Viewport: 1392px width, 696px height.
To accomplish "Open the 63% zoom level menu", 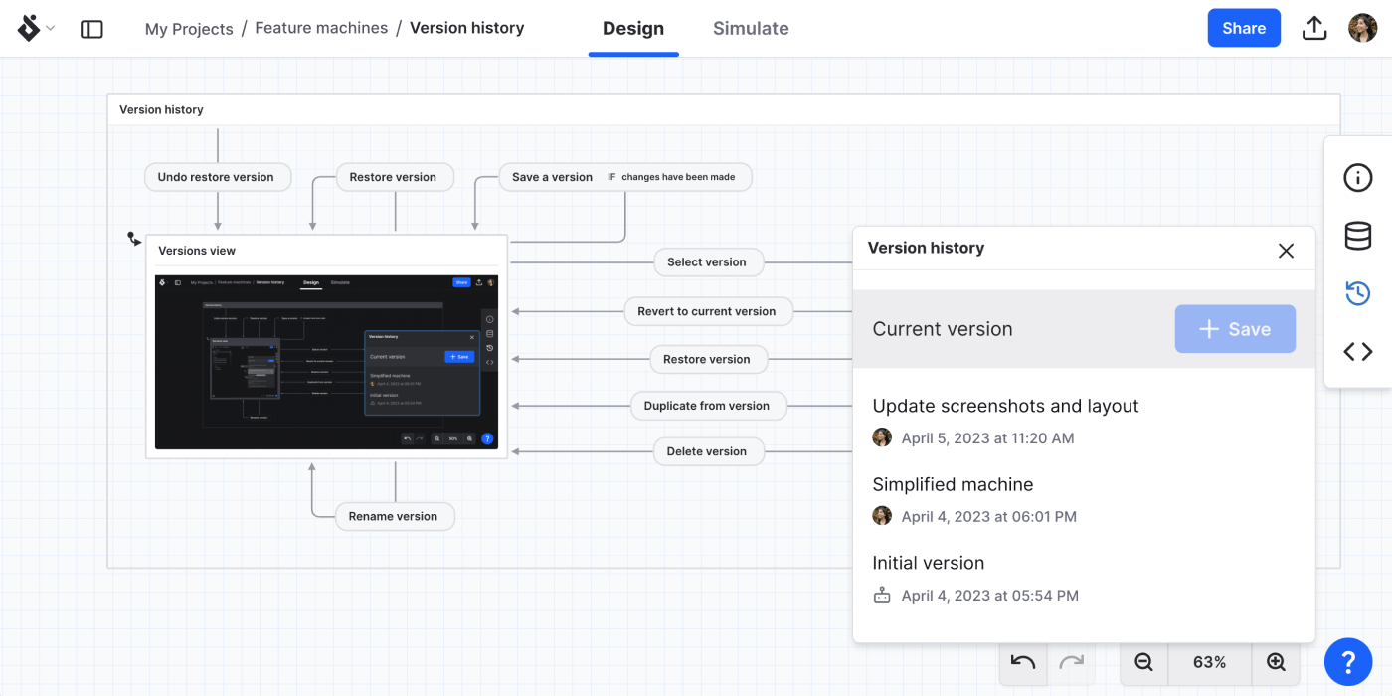I will 1209,662.
